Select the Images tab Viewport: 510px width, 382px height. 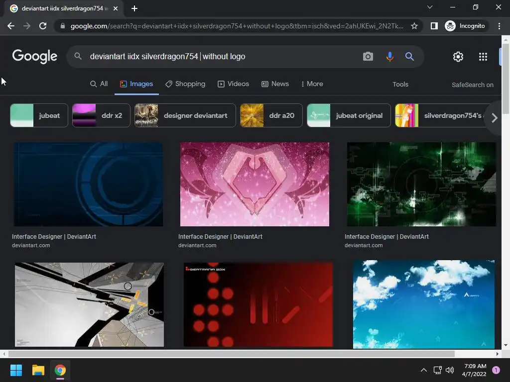pyautogui.click(x=136, y=84)
